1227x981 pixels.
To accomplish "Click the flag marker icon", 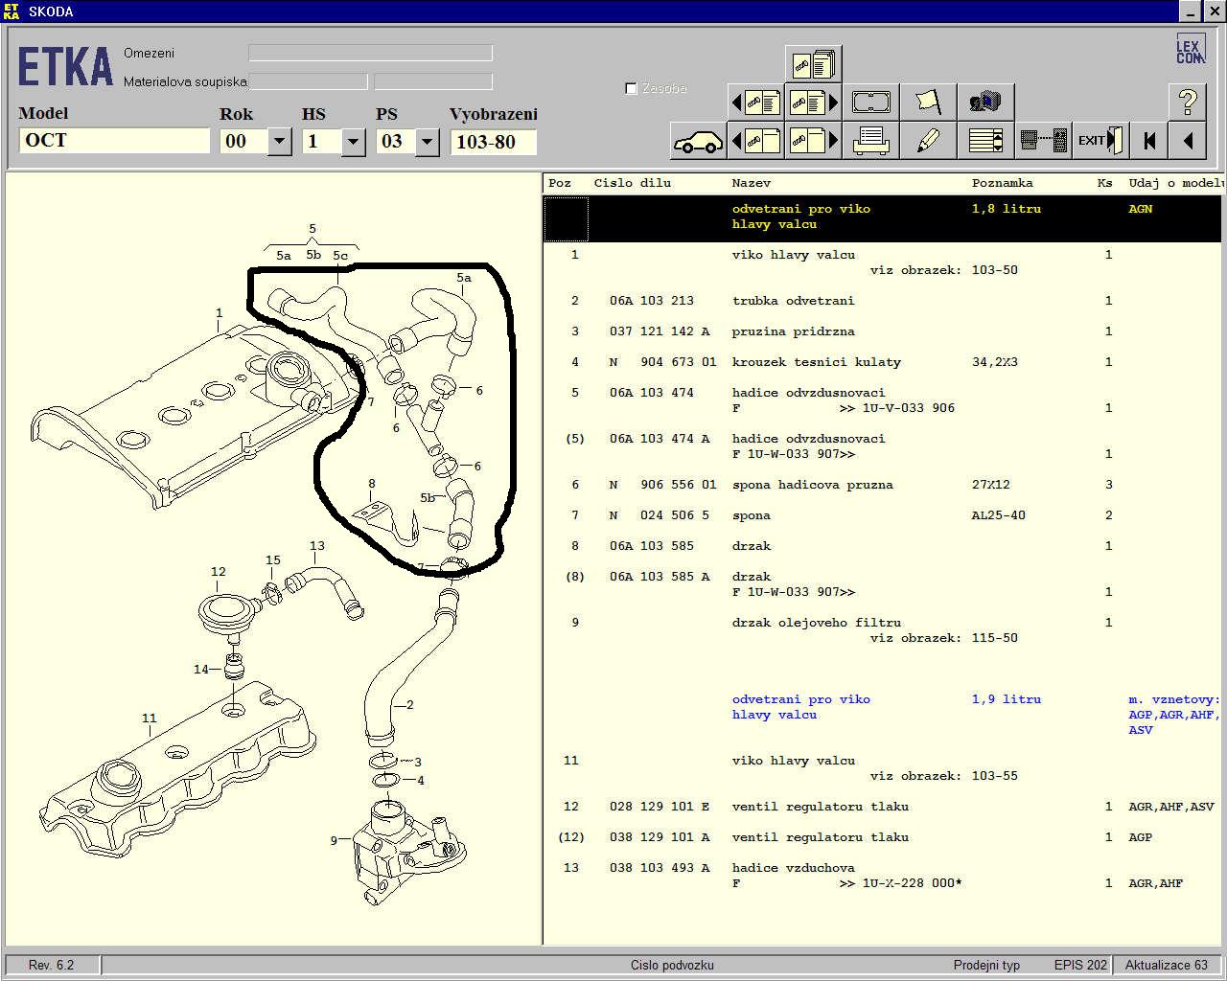I will coord(929,102).
